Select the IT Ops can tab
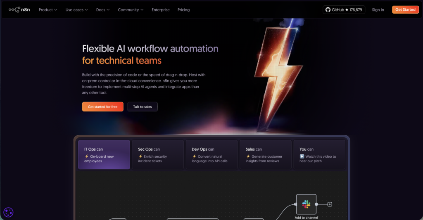The width and height of the screenshot is (423, 220). [x=104, y=154]
